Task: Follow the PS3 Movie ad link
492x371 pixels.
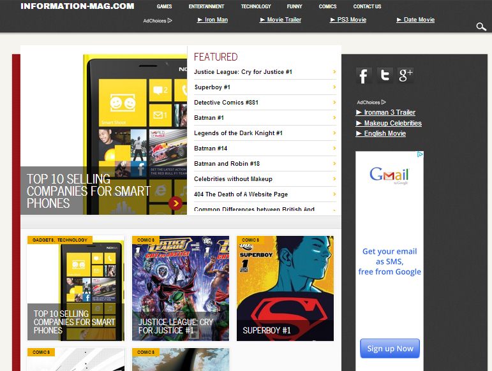Action: (348, 20)
